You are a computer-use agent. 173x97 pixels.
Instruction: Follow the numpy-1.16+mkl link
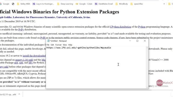pos(24,60)
